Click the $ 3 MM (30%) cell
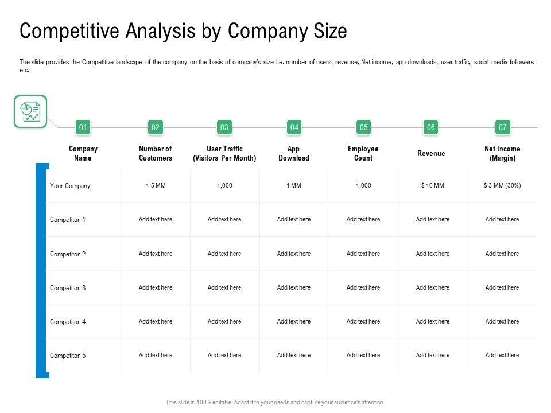Image resolution: width=551 pixels, height=413 pixels. pos(502,186)
